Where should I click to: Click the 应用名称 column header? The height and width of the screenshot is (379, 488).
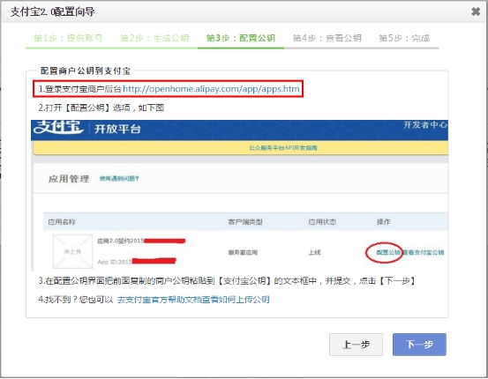[62, 222]
